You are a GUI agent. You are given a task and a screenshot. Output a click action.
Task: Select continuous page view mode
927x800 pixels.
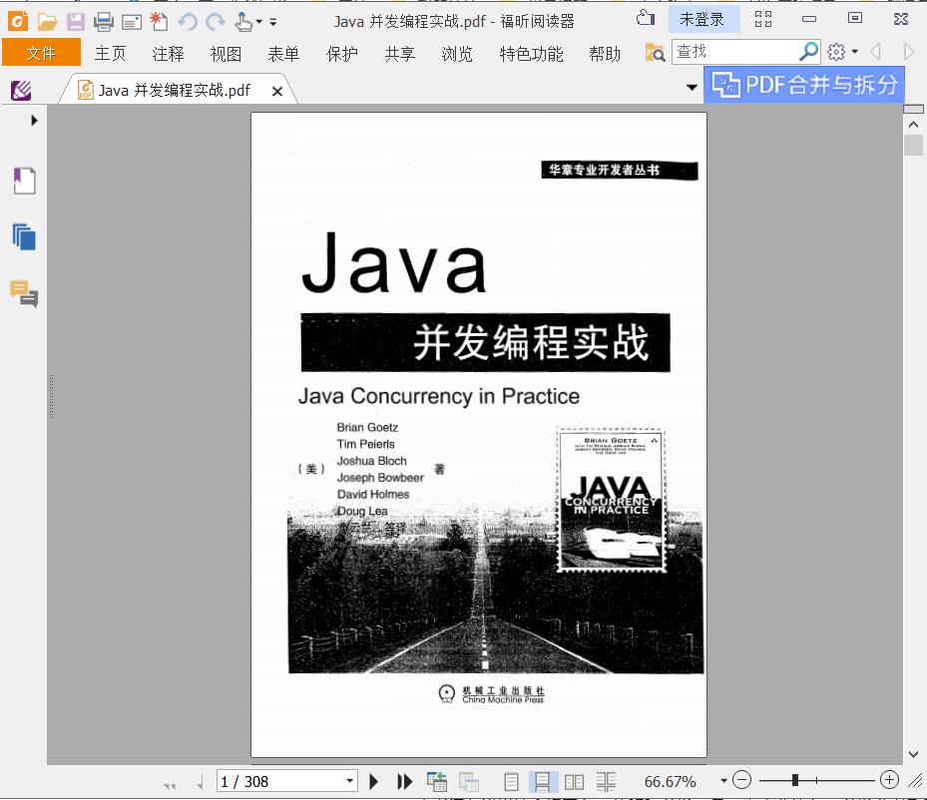(x=542, y=782)
